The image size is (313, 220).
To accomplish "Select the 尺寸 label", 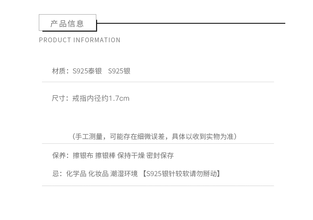I will point(59,98).
